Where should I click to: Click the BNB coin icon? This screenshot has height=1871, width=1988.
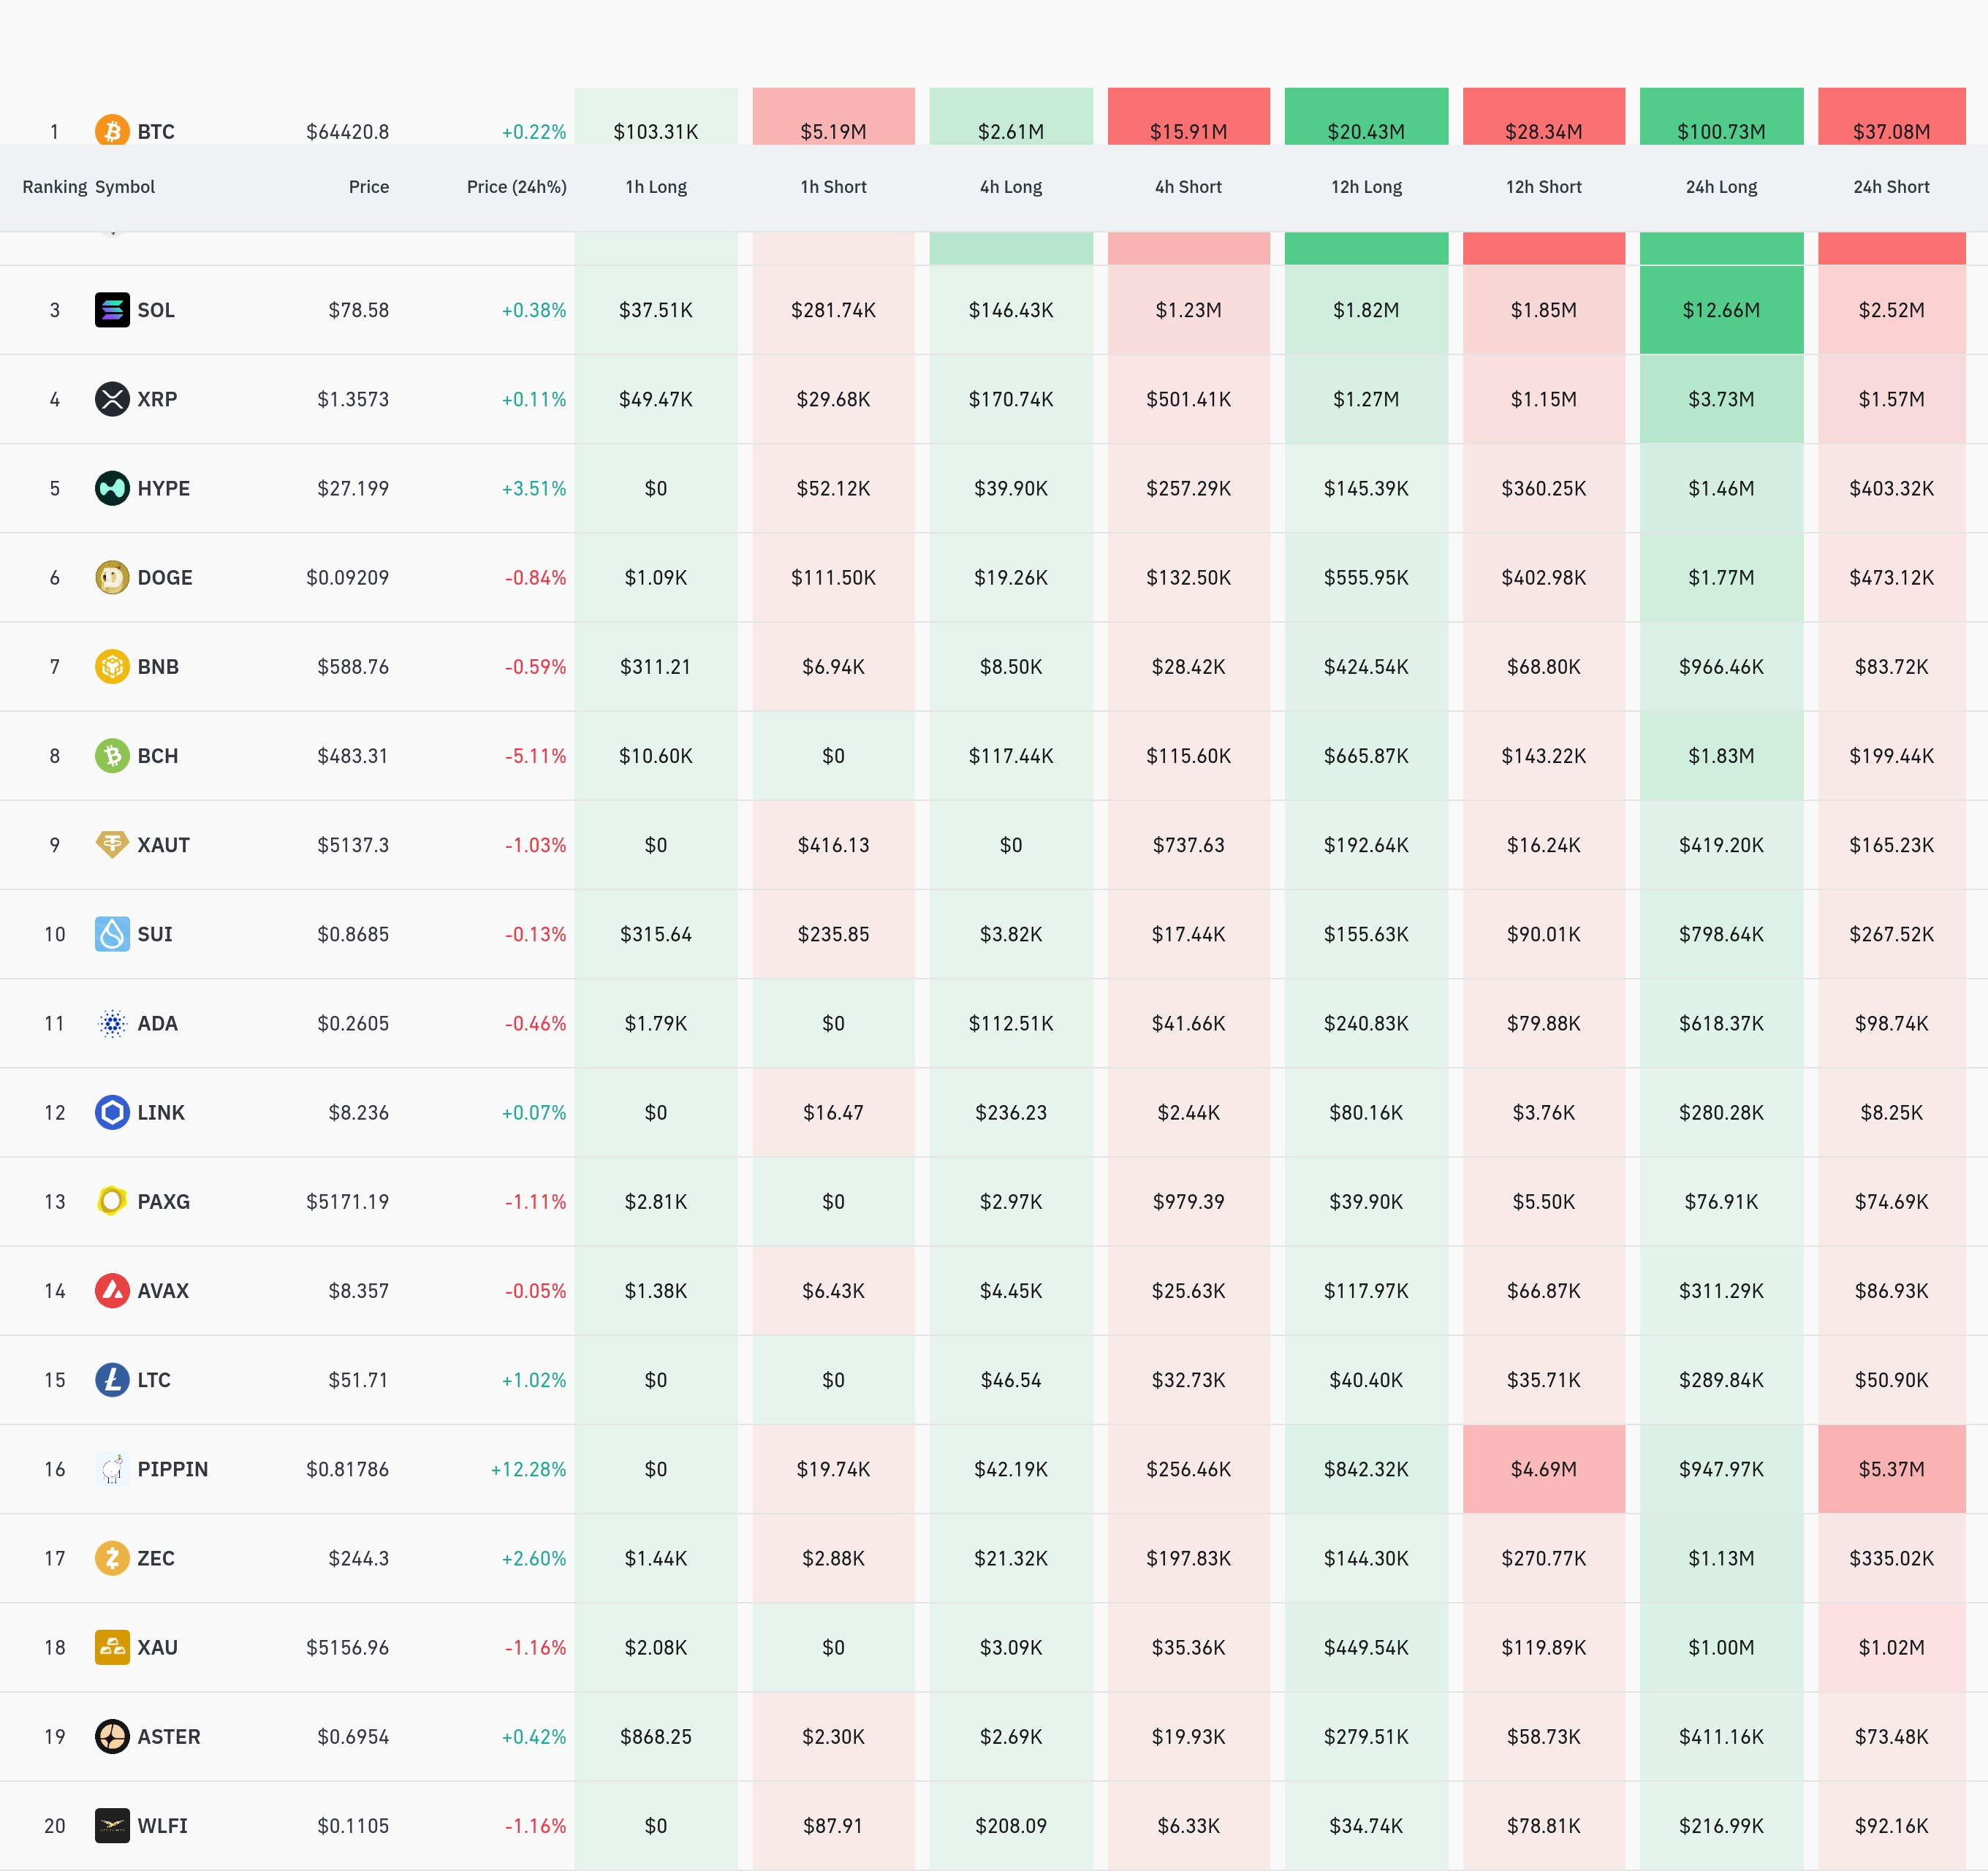click(112, 666)
